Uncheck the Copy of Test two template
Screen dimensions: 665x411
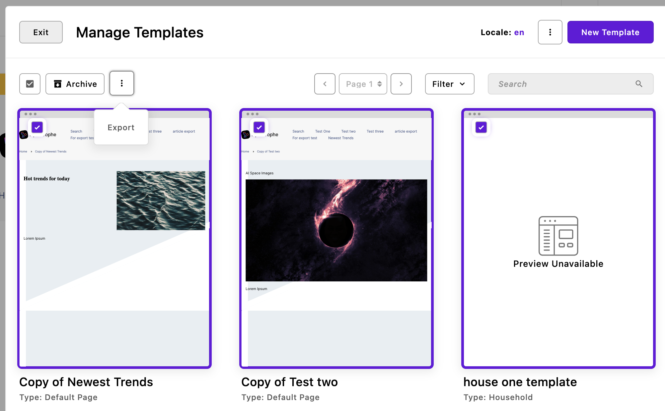259,127
